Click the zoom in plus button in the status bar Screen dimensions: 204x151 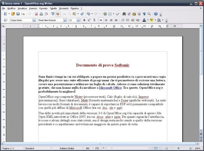pyautogui.click(x=190, y=148)
